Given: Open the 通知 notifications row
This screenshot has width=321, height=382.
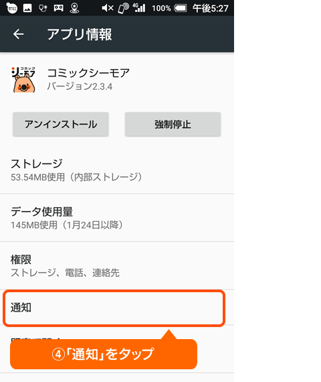Looking at the screenshot, I should click(x=114, y=308).
